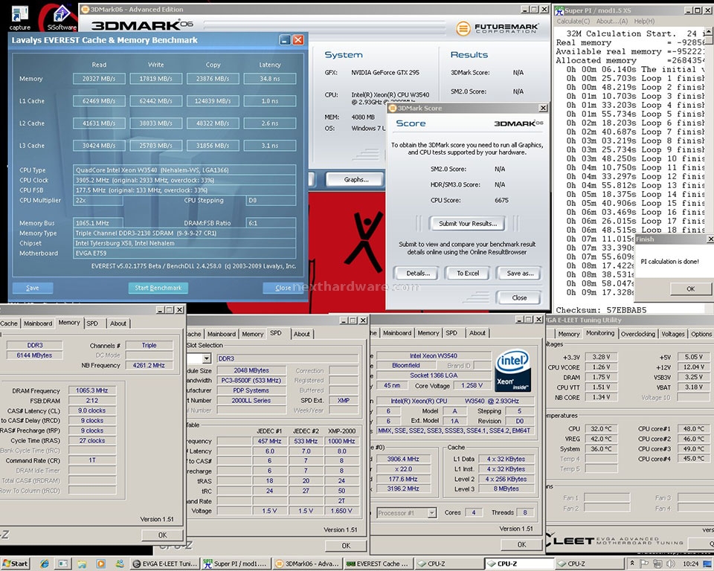Expand hidden tray icons with the chevron
This screenshot has width=714, height=571.
point(632,564)
